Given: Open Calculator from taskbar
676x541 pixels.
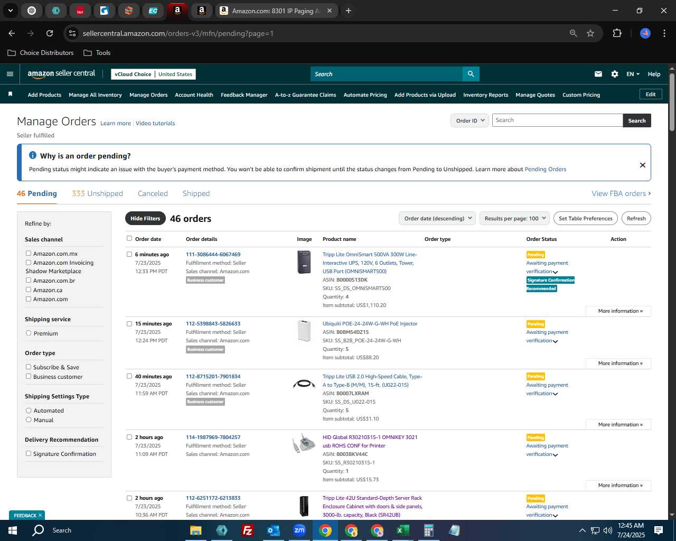Looking at the screenshot, I should pos(428,530).
